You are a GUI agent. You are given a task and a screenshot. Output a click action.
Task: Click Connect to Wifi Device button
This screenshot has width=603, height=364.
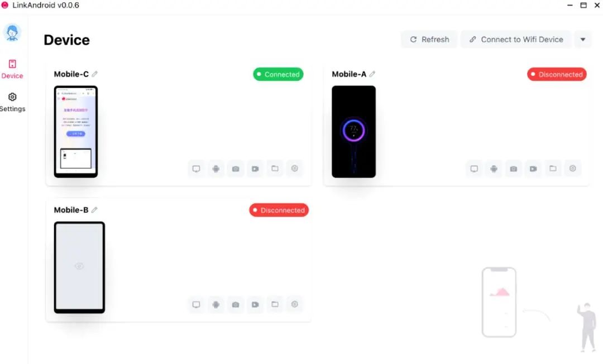pos(516,40)
